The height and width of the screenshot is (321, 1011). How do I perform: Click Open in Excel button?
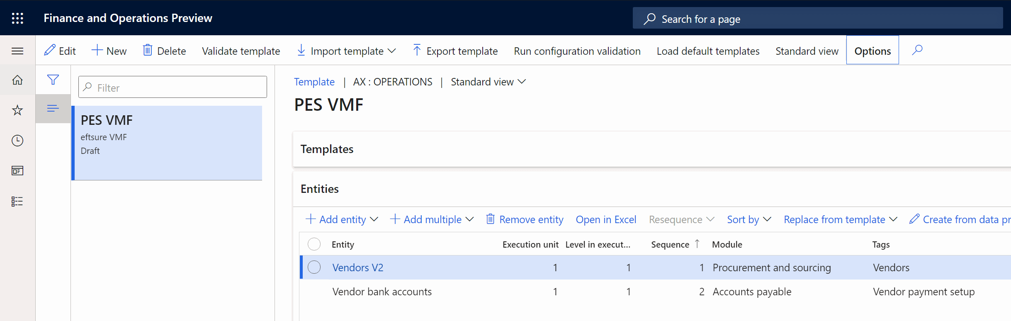(606, 219)
